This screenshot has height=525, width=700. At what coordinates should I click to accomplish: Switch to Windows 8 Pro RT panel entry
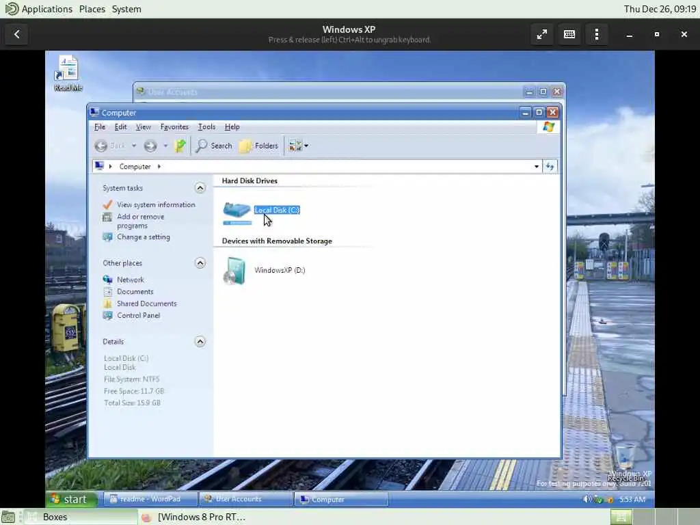[193, 517]
